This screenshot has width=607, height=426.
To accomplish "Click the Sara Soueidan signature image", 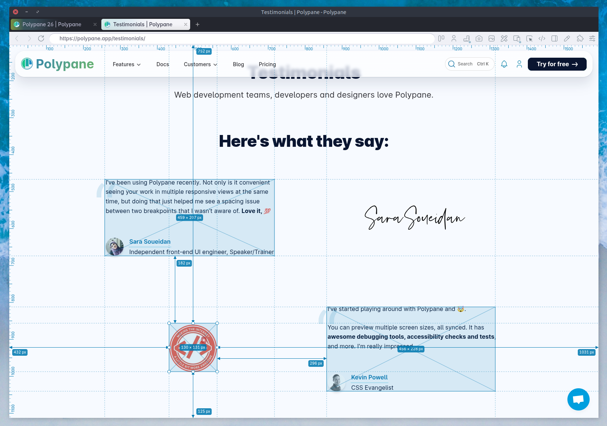I will tap(414, 218).
